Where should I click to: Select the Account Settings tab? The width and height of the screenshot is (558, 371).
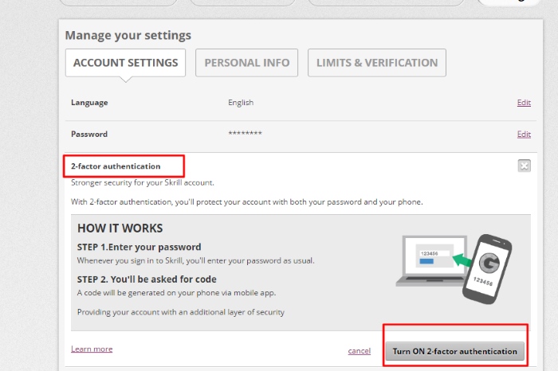click(125, 63)
